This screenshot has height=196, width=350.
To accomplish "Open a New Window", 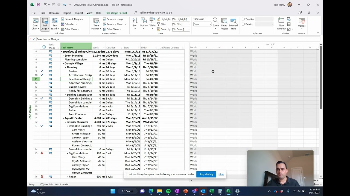I will point(281,24).
